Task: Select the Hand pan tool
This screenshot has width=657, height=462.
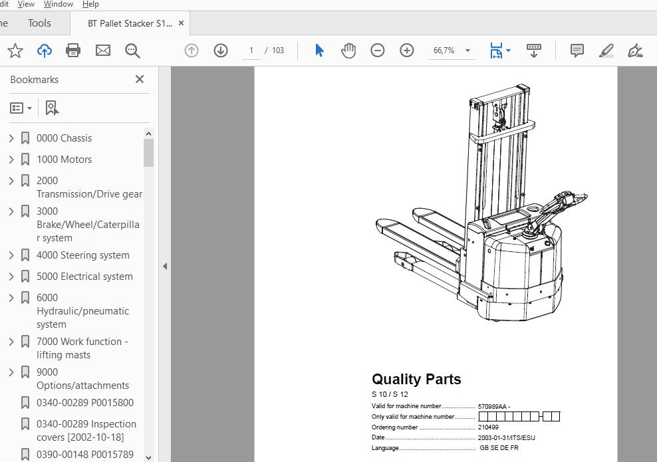Action: 348,51
